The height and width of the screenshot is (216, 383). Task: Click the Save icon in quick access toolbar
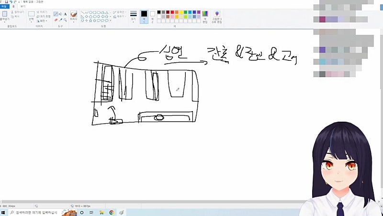[6, 2]
